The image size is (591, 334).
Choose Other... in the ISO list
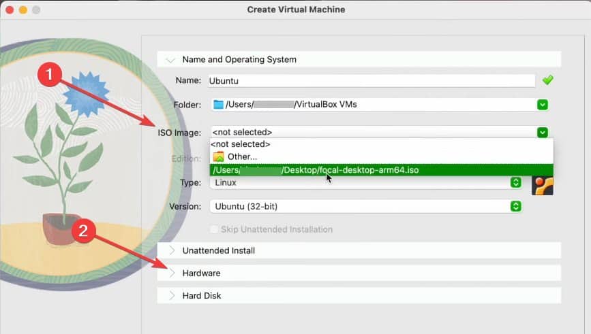[382, 157]
